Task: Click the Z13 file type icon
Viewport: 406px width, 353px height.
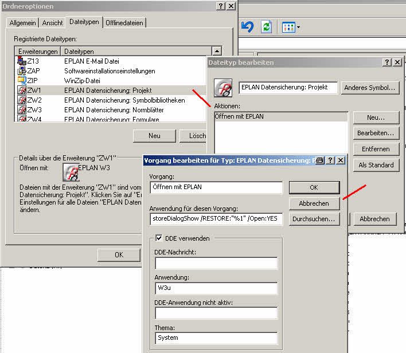Action: pos(21,61)
